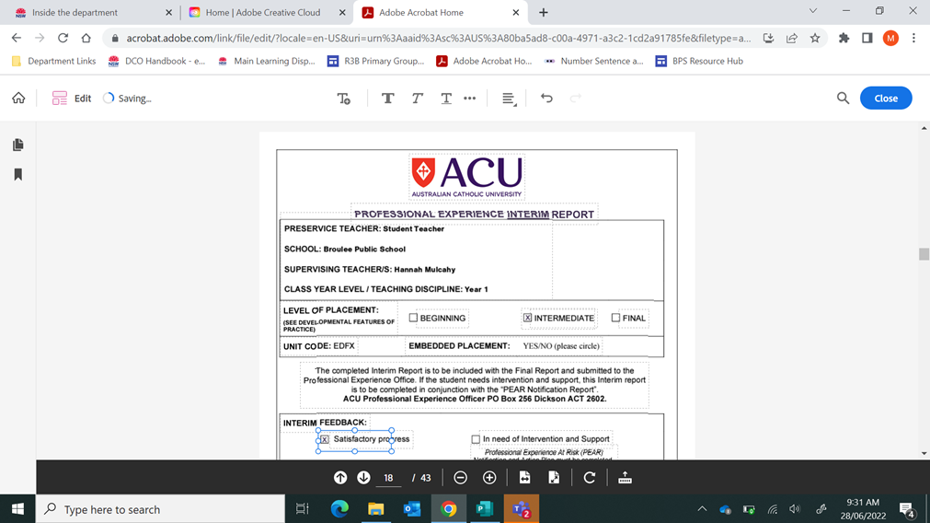Apply underline text formatting
Viewport: 930px width, 523px height.
coord(446,99)
